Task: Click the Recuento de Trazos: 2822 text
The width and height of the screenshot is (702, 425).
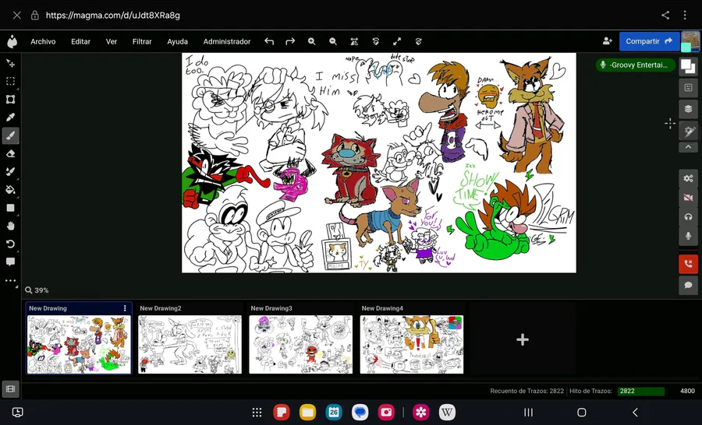Action: tap(527, 391)
